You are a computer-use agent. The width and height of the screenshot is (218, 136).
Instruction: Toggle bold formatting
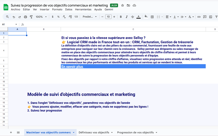(121, 17)
